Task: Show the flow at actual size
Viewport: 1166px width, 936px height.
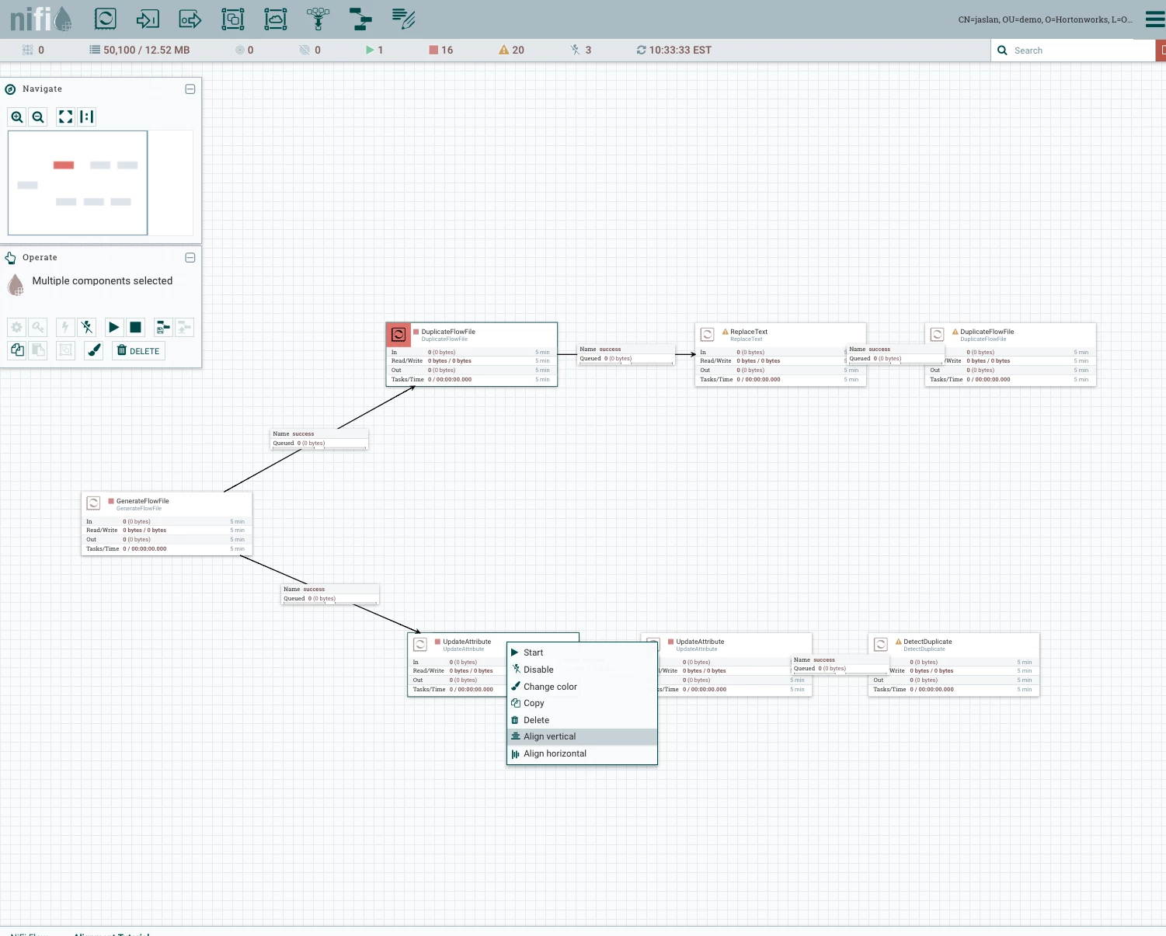Action: pos(87,117)
